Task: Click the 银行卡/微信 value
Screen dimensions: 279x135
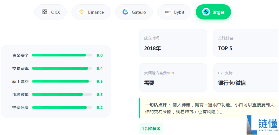Action: click(x=232, y=83)
